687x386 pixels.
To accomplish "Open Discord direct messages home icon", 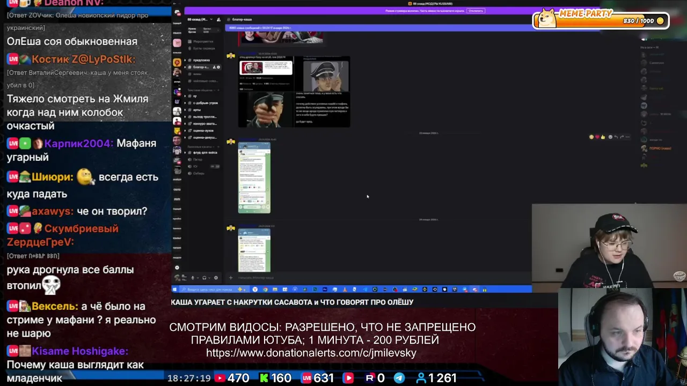I will (177, 12).
